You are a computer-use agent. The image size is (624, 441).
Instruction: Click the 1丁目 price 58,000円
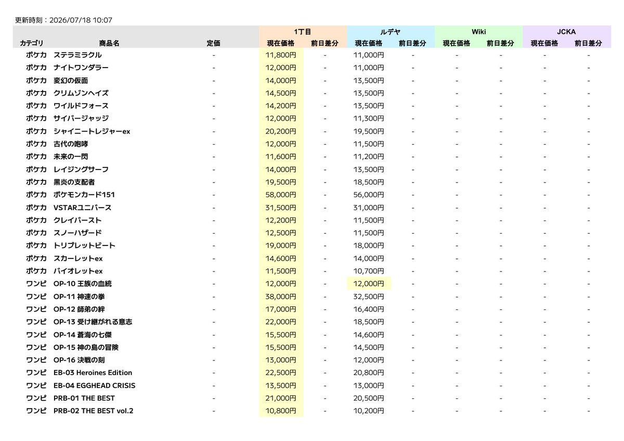coord(281,194)
